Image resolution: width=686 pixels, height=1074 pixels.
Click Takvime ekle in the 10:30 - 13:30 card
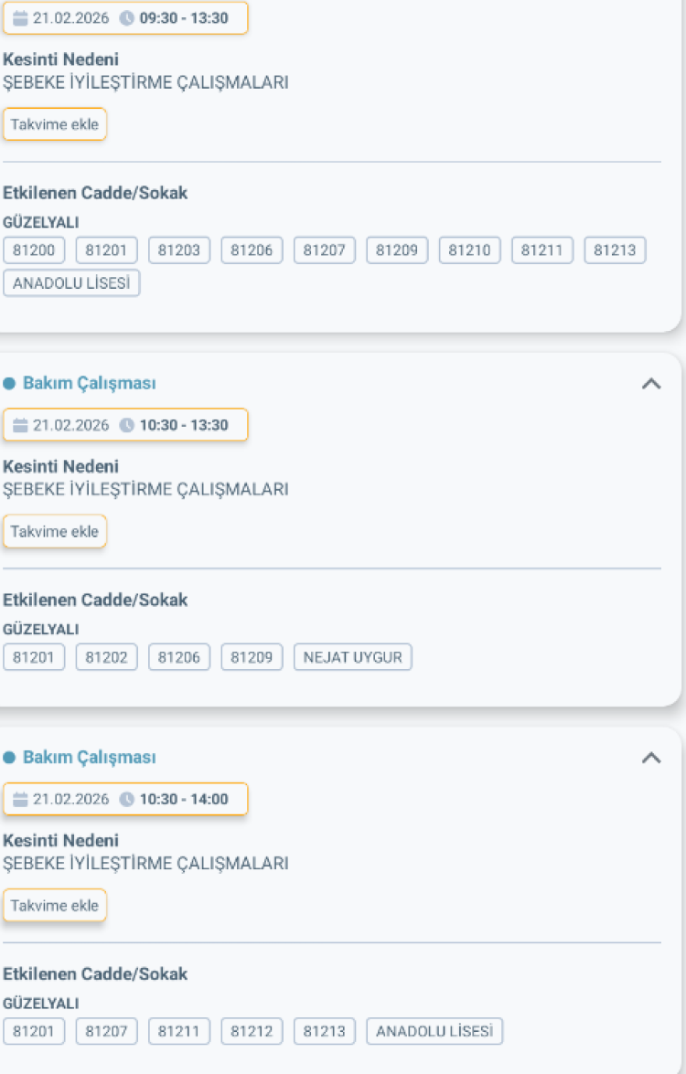54,531
